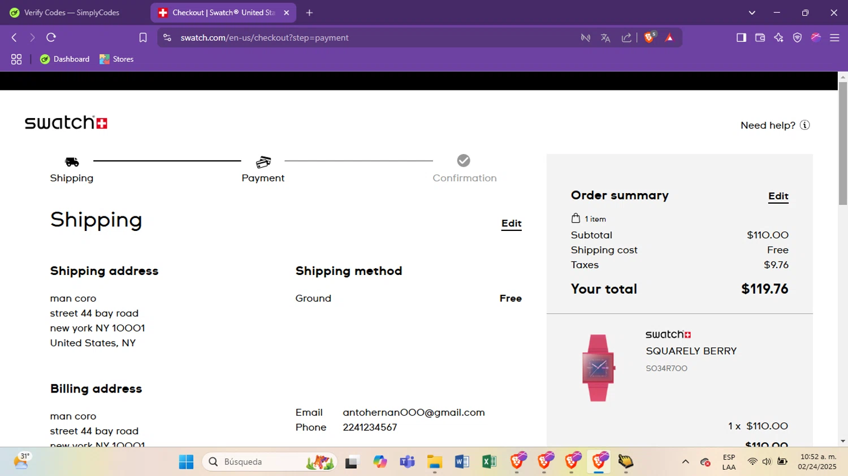
Task: Click the Need help? link
Action: pyautogui.click(x=768, y=125)
